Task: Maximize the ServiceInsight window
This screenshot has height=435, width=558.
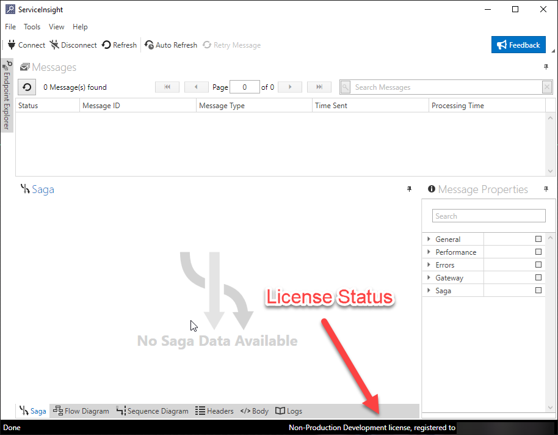Action: tap(515, 9)
